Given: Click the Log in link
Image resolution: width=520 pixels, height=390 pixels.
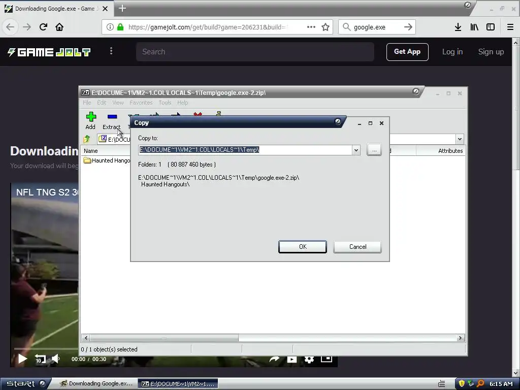Looking at the screenshot, I should pos(452,52).
